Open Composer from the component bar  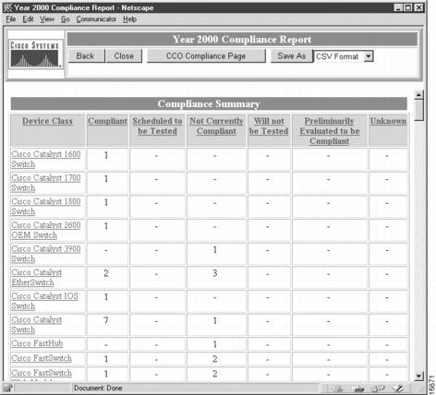click(398, 389)
